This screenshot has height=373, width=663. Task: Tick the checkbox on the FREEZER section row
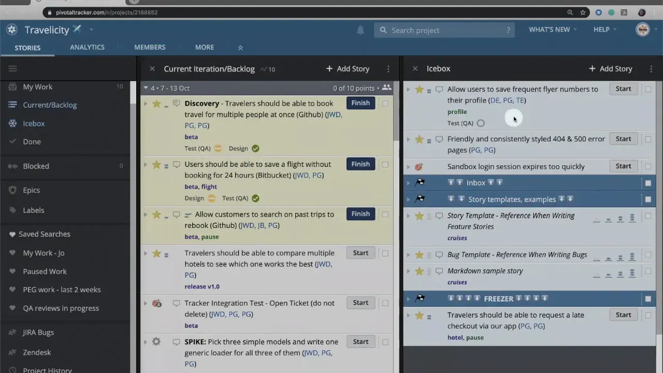[x=648, y=298]
